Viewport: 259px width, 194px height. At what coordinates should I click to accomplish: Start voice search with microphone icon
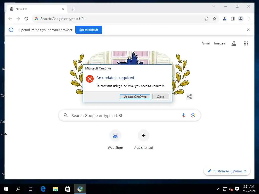tap(184, 115)
